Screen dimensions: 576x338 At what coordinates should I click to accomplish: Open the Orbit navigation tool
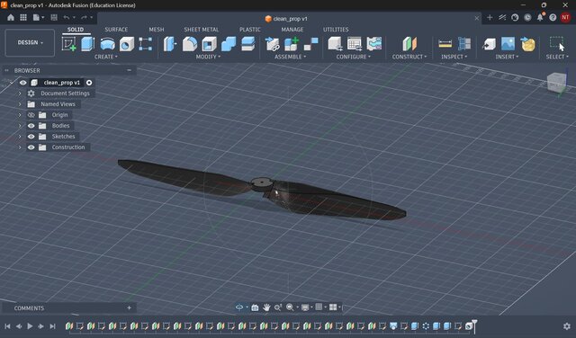click(x=239, y=307)
